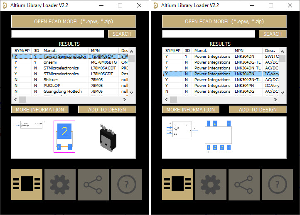Open the help question mark in right window
This screenshot has height=215, width=300.
[277, 184]
